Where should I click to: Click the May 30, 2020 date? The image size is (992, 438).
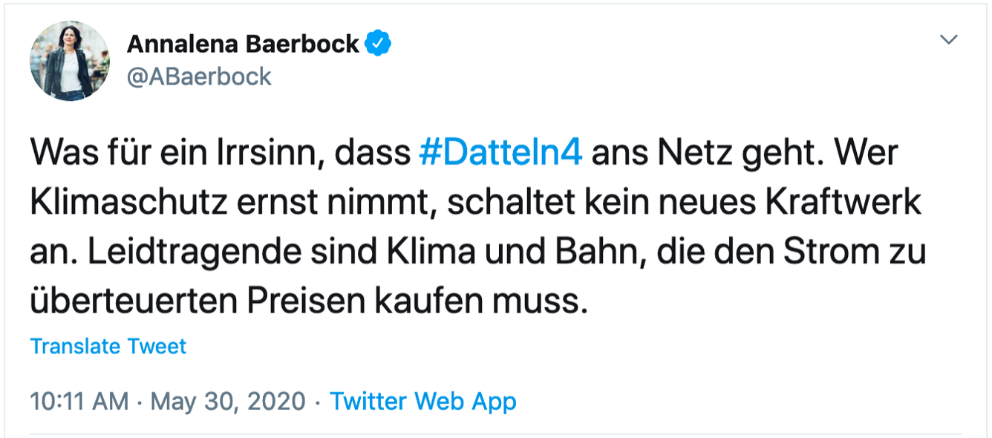click(x=228, y=402)
